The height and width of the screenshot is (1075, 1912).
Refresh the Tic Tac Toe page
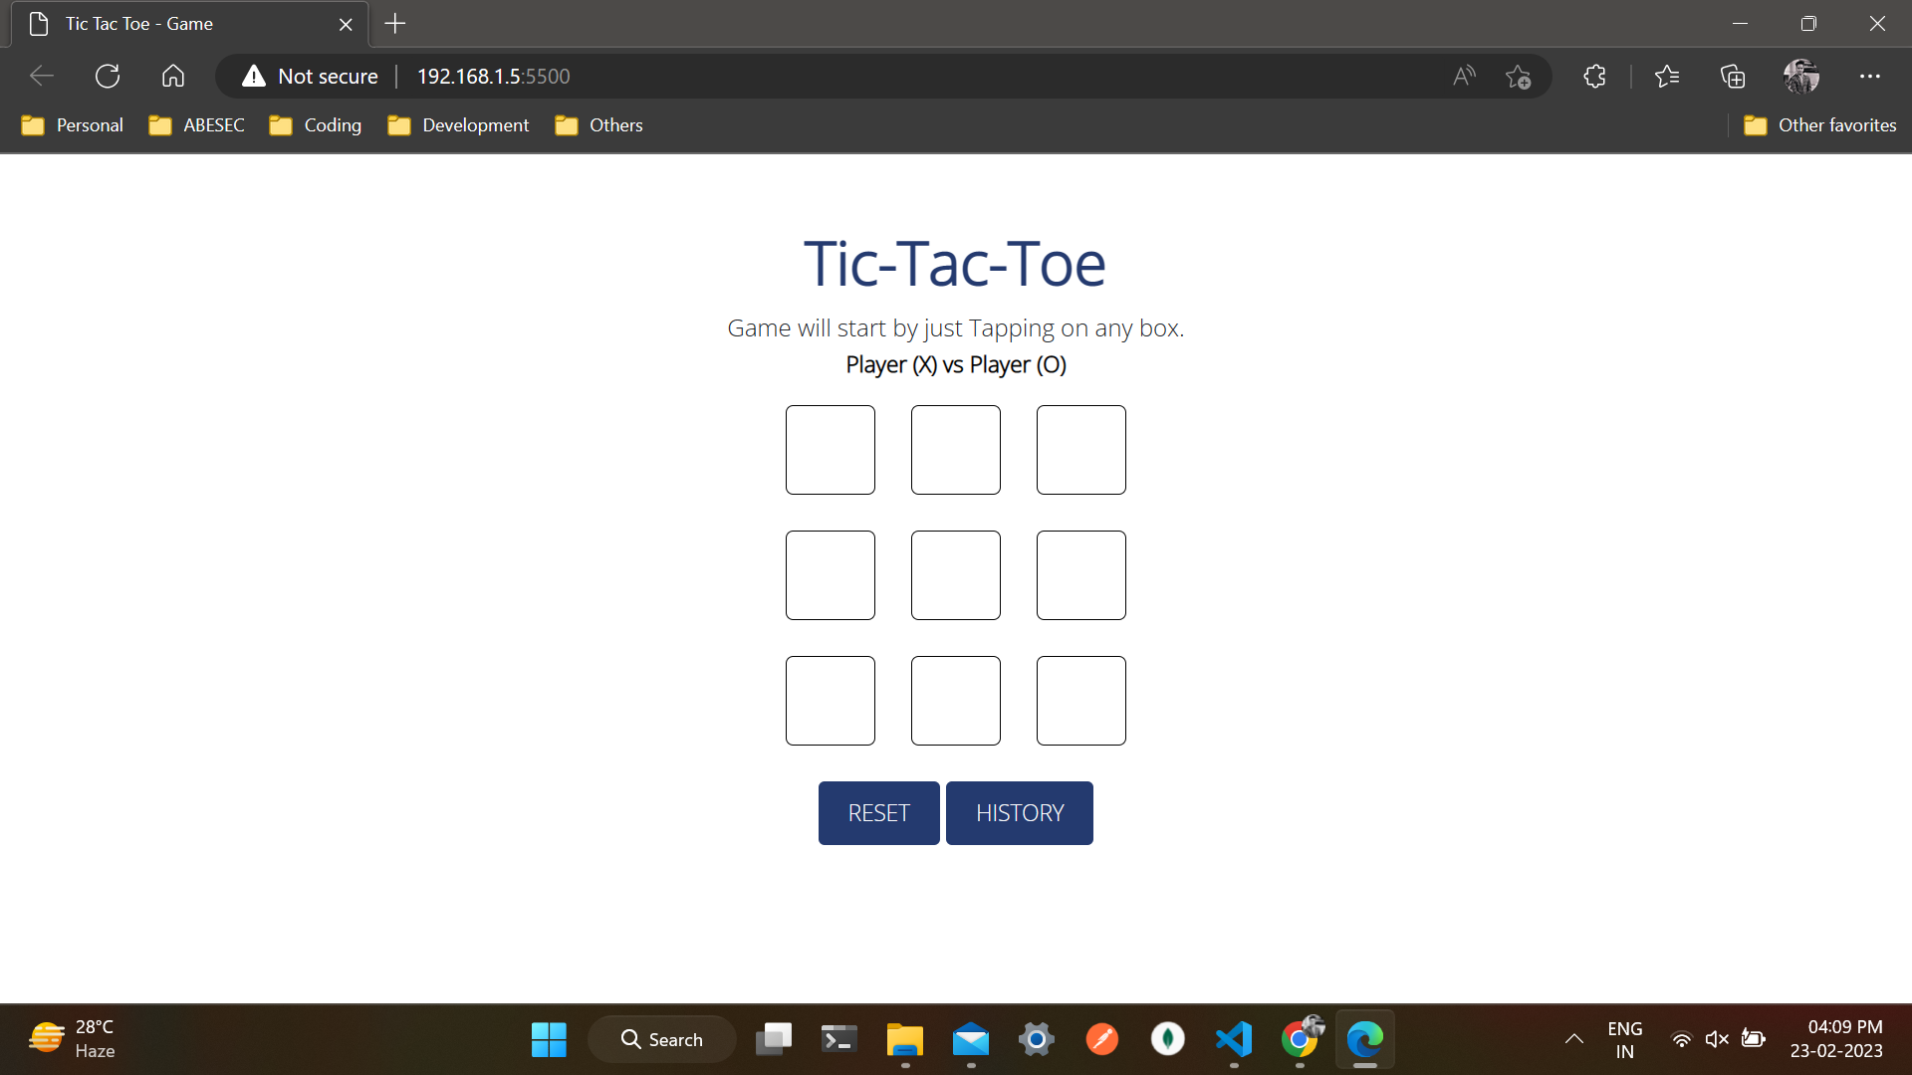pos(108,76)
